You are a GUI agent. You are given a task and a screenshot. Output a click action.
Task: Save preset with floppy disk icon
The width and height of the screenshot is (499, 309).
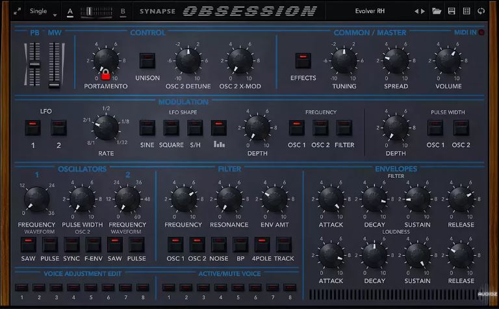tap(452, 11)
